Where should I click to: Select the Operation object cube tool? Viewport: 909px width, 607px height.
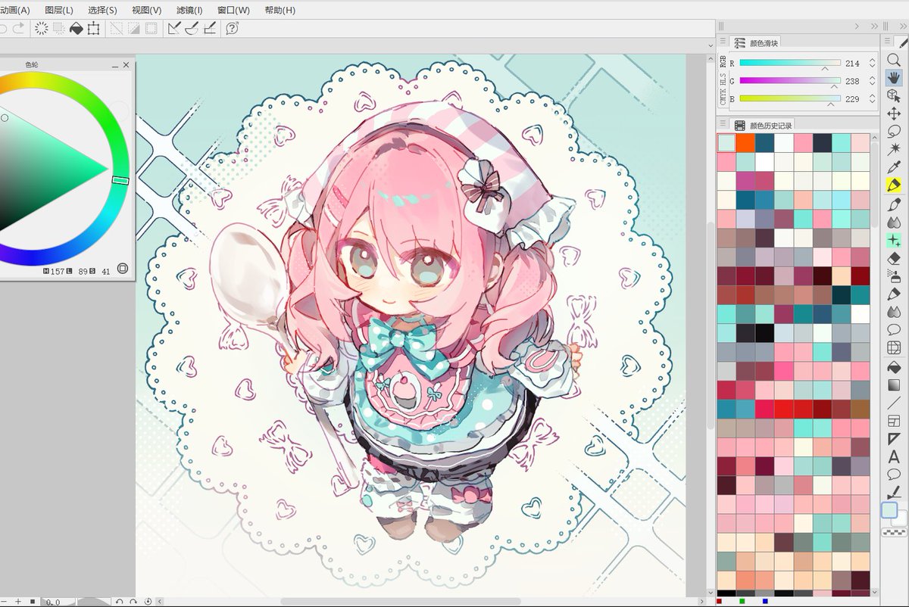click(894, 95)
